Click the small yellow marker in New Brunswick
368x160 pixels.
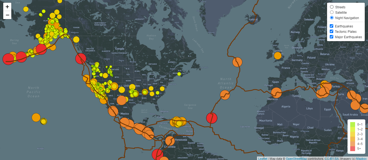(x=179, y=74)
